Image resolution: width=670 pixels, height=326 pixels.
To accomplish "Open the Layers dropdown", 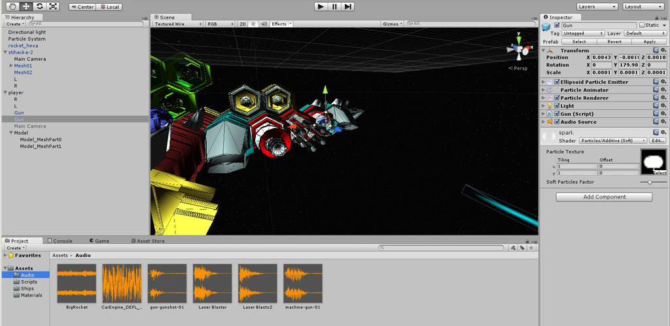I will [x=597, y=7].
